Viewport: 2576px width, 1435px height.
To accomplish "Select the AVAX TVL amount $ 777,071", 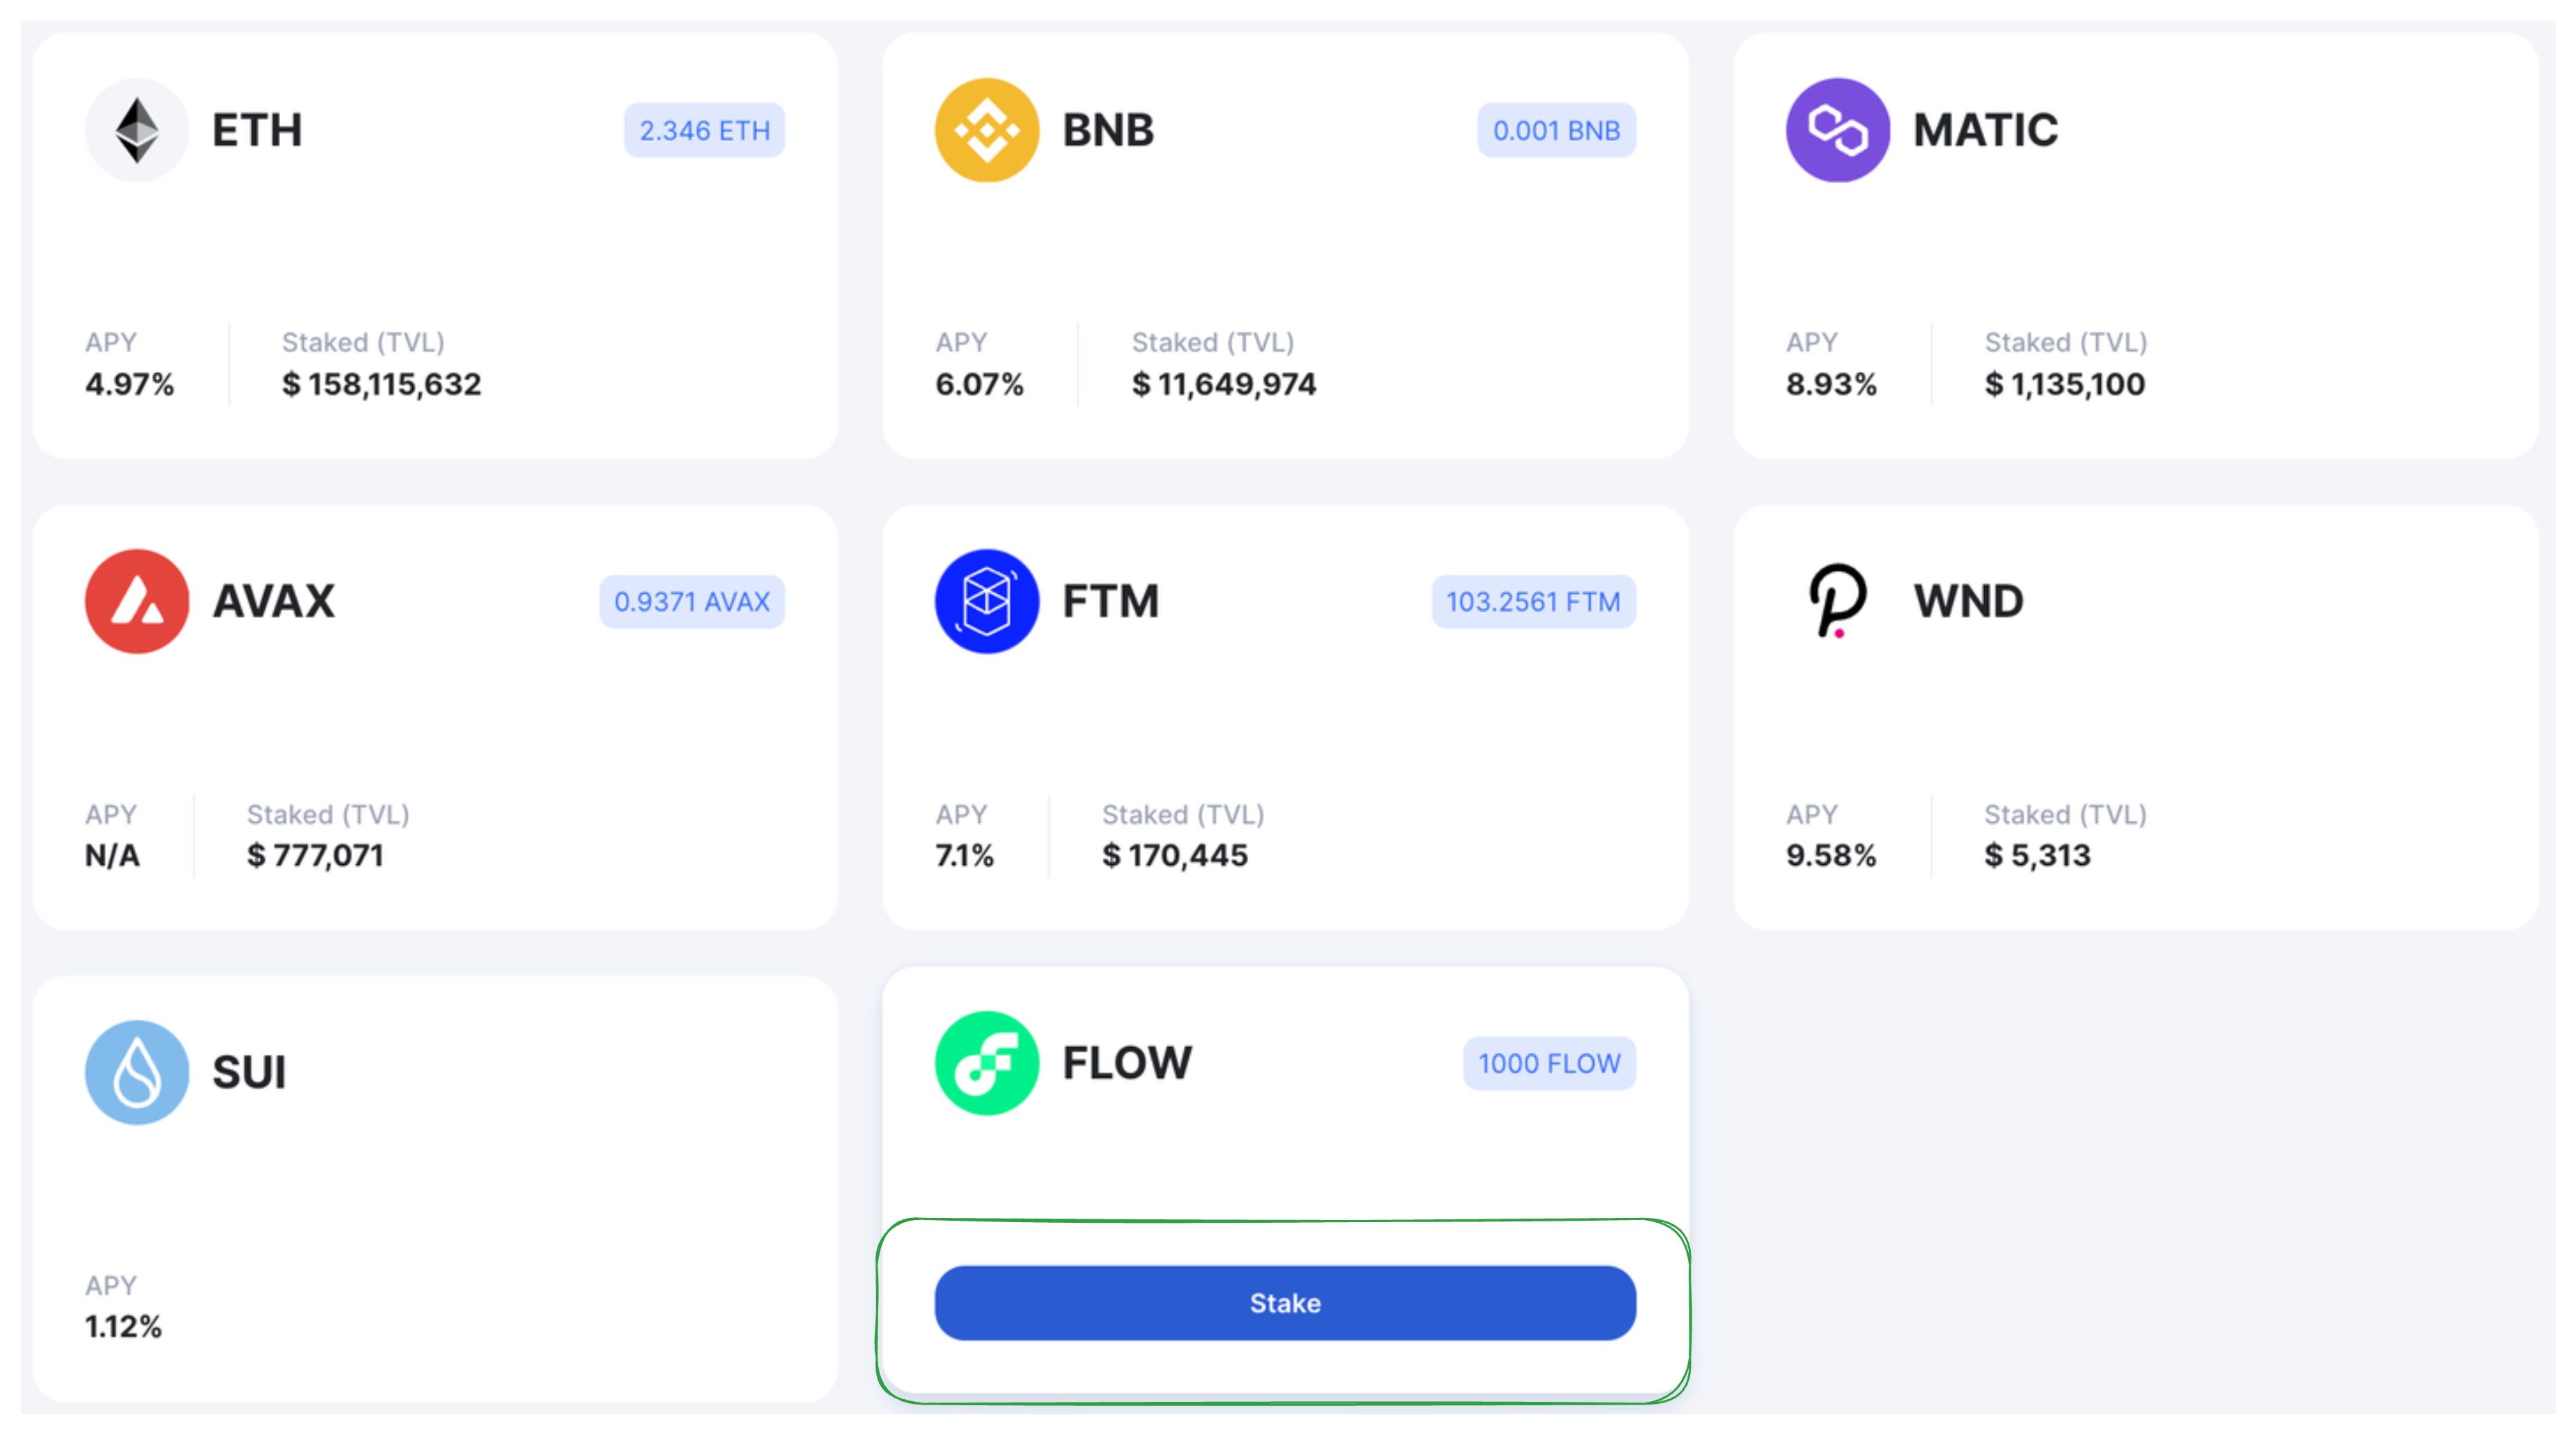I will click(316, 856).
